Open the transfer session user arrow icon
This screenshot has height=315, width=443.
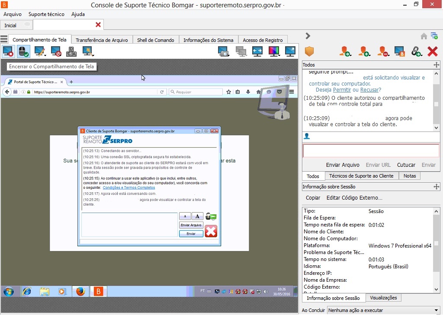[x=345, y=51]
